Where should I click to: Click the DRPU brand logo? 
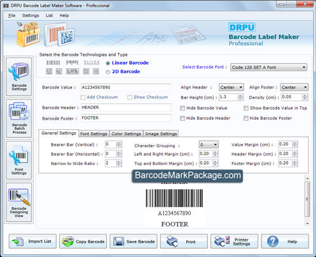pyautogui.click(x=242, y=27)
